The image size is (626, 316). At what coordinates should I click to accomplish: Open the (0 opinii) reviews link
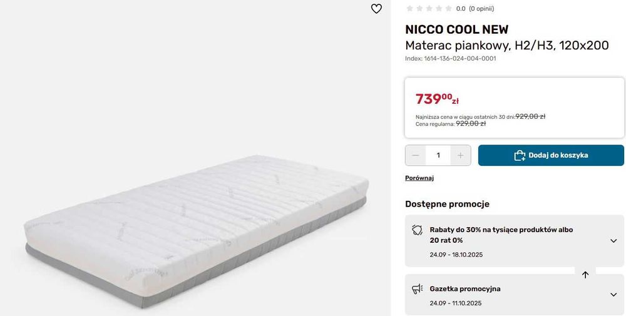pos(481,9)
